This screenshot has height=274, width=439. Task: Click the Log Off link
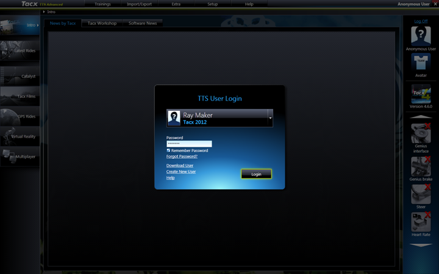click(421, 21)
